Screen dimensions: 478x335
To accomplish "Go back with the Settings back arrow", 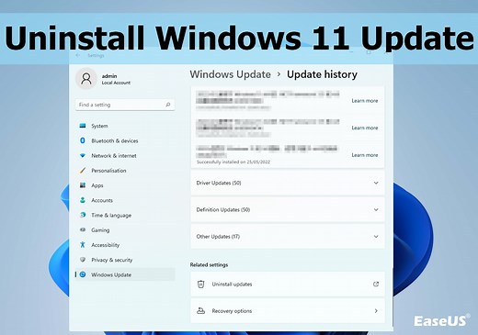I will 78,55.
